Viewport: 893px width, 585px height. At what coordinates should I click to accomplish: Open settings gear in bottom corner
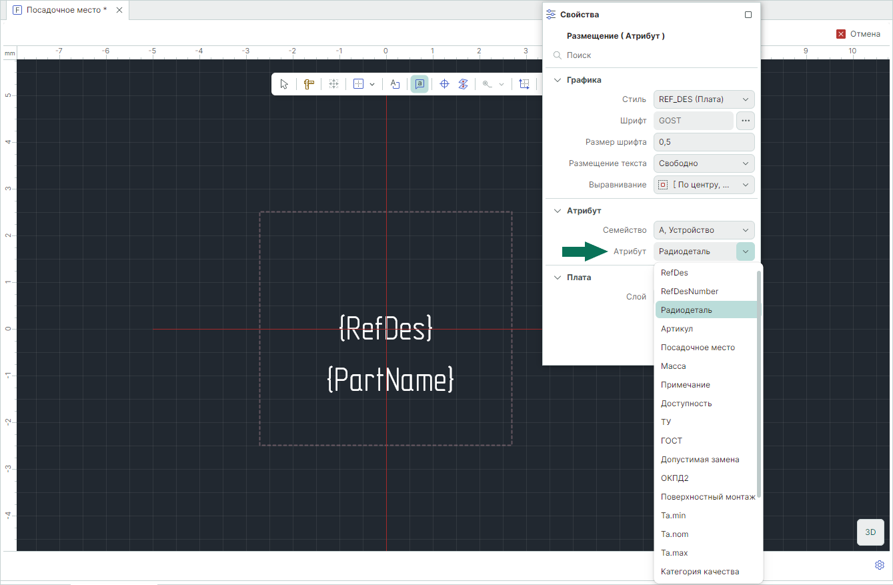tap(879, 565)
